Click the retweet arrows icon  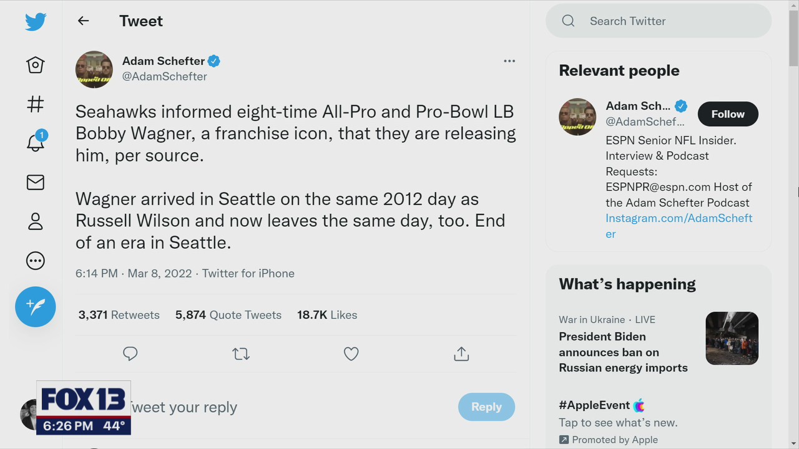pyautogui.click(x=241, y=354)
